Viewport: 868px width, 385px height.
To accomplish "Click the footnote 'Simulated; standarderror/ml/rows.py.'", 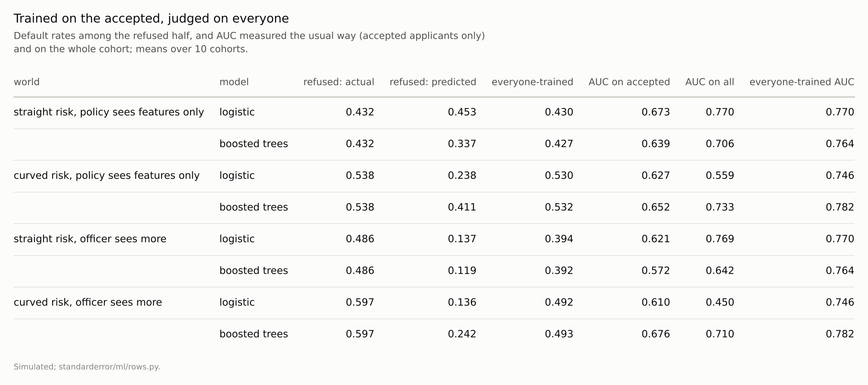I will pyautogui.click(x=87, y=367).
